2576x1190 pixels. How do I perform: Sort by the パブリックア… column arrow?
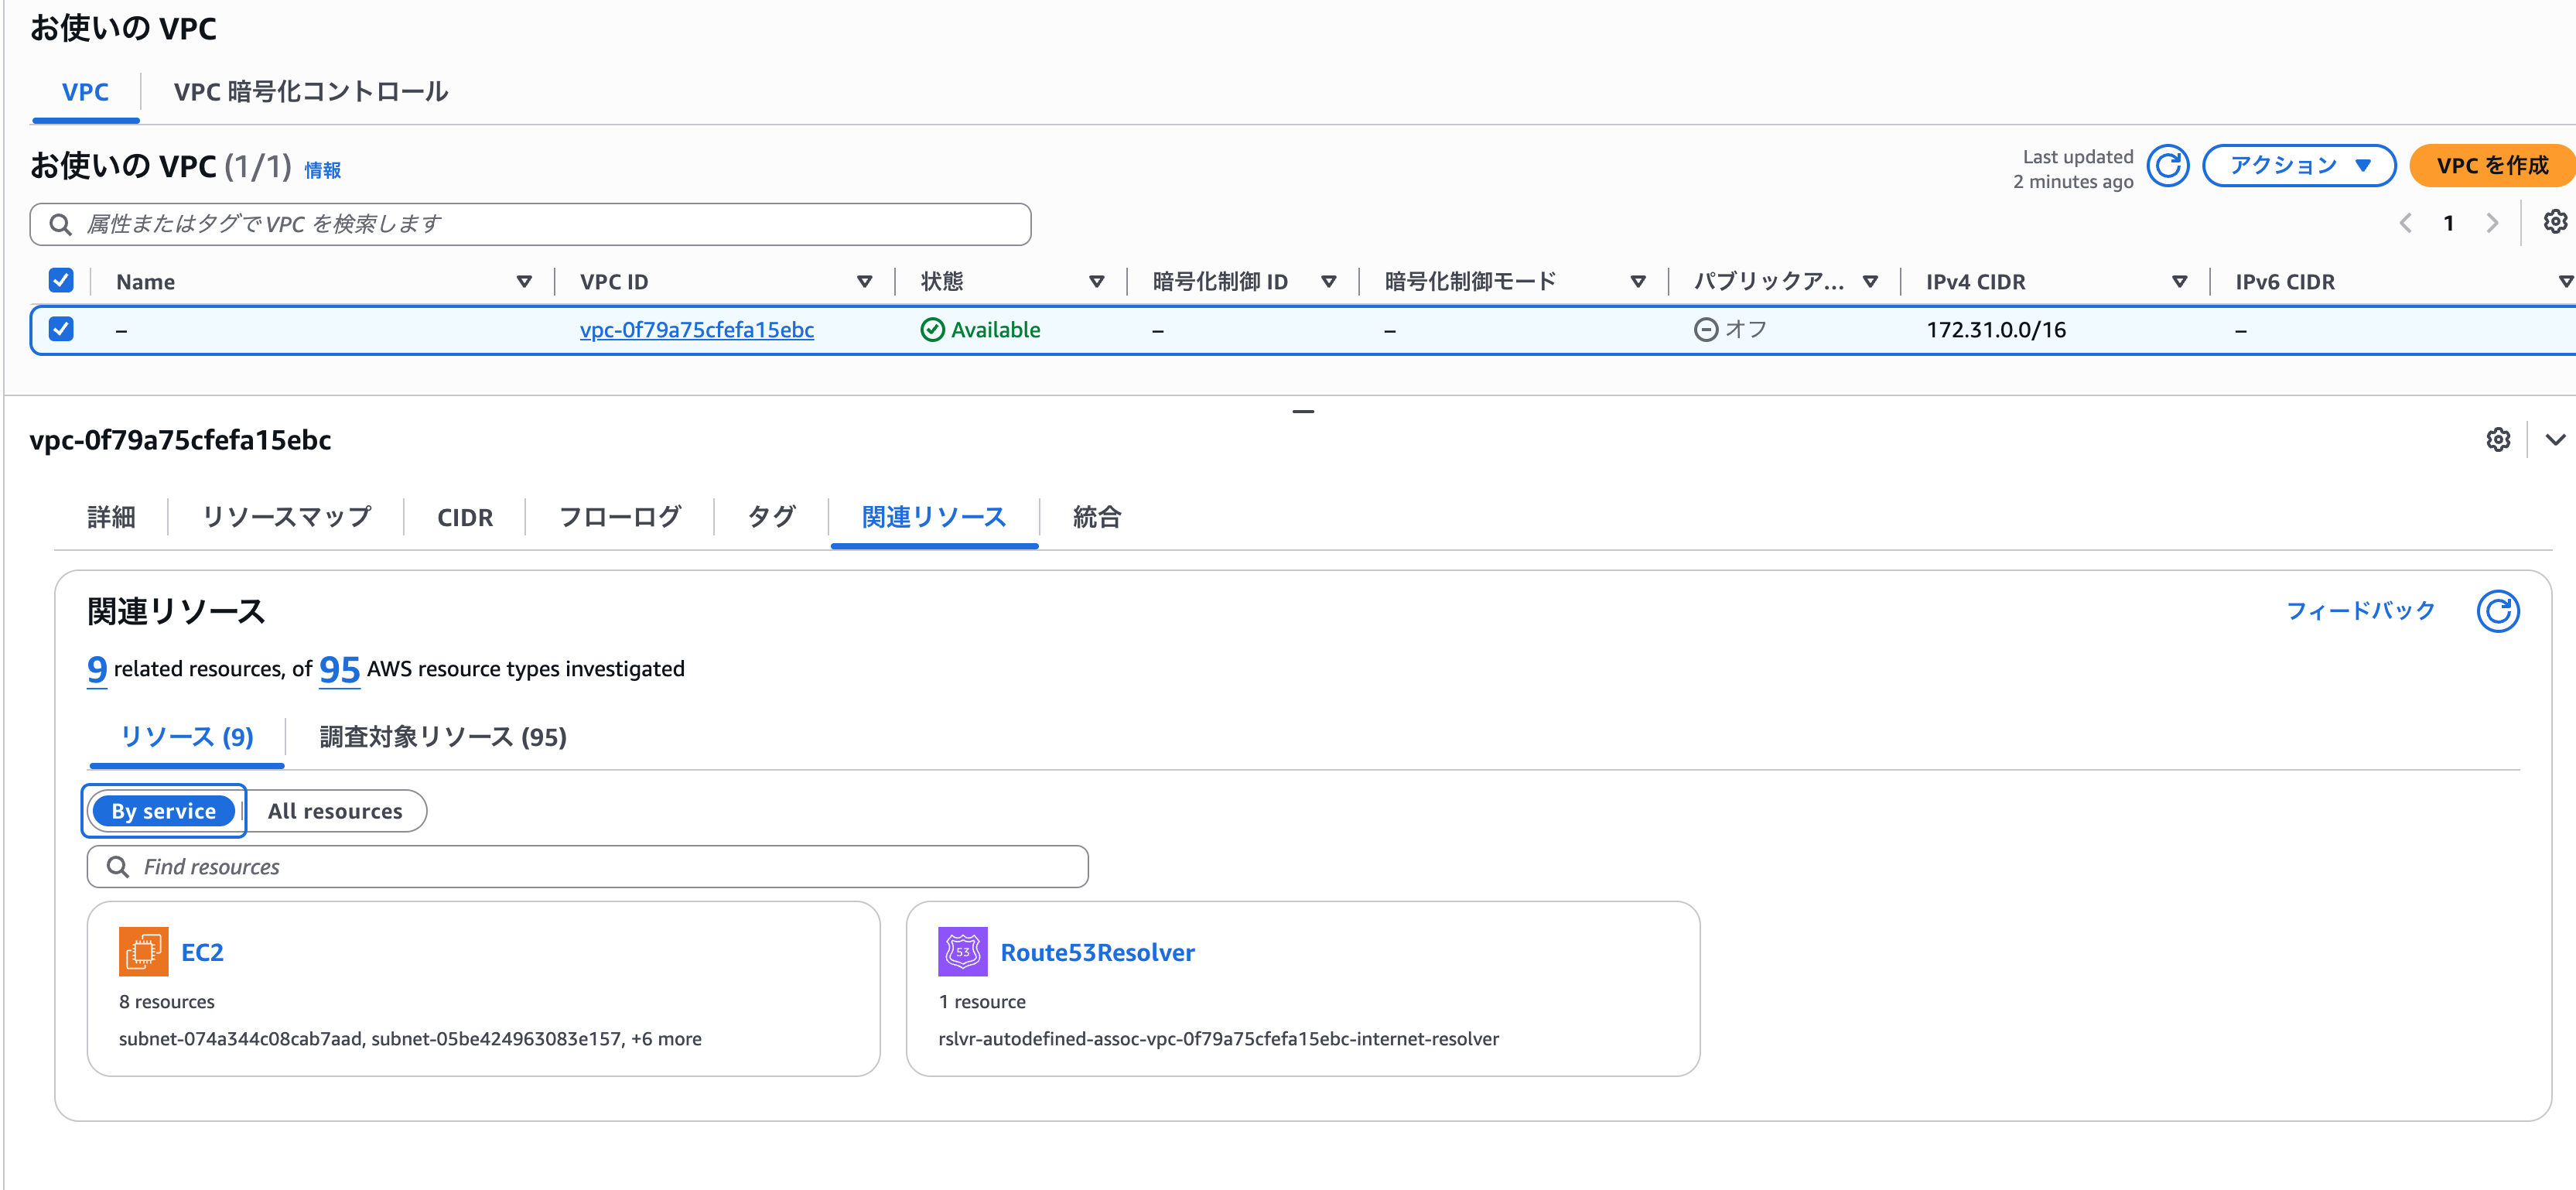pyautogui.click(x=1870, y=282)
